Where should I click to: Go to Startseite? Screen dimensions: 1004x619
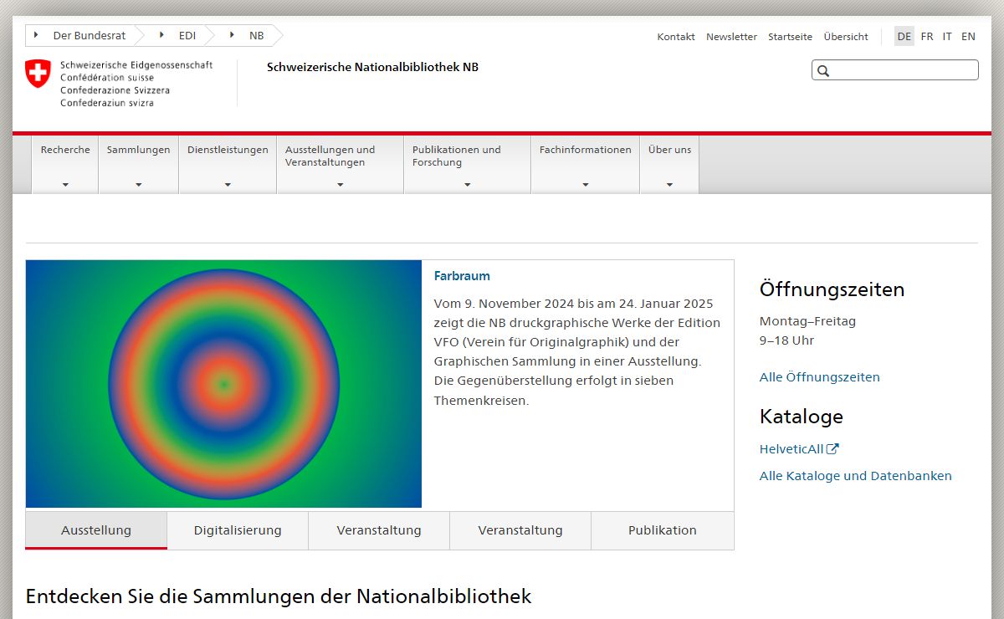coord(790,37)
